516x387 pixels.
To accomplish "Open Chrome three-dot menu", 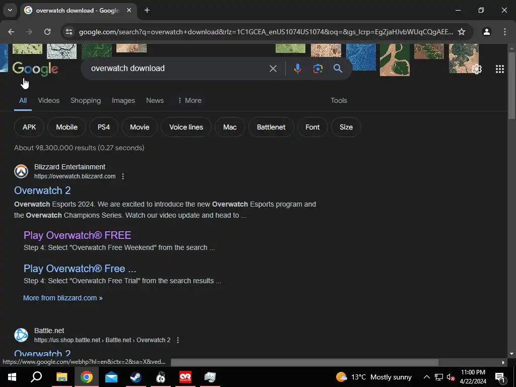I will pyautogui.click(x=505, y=32).
